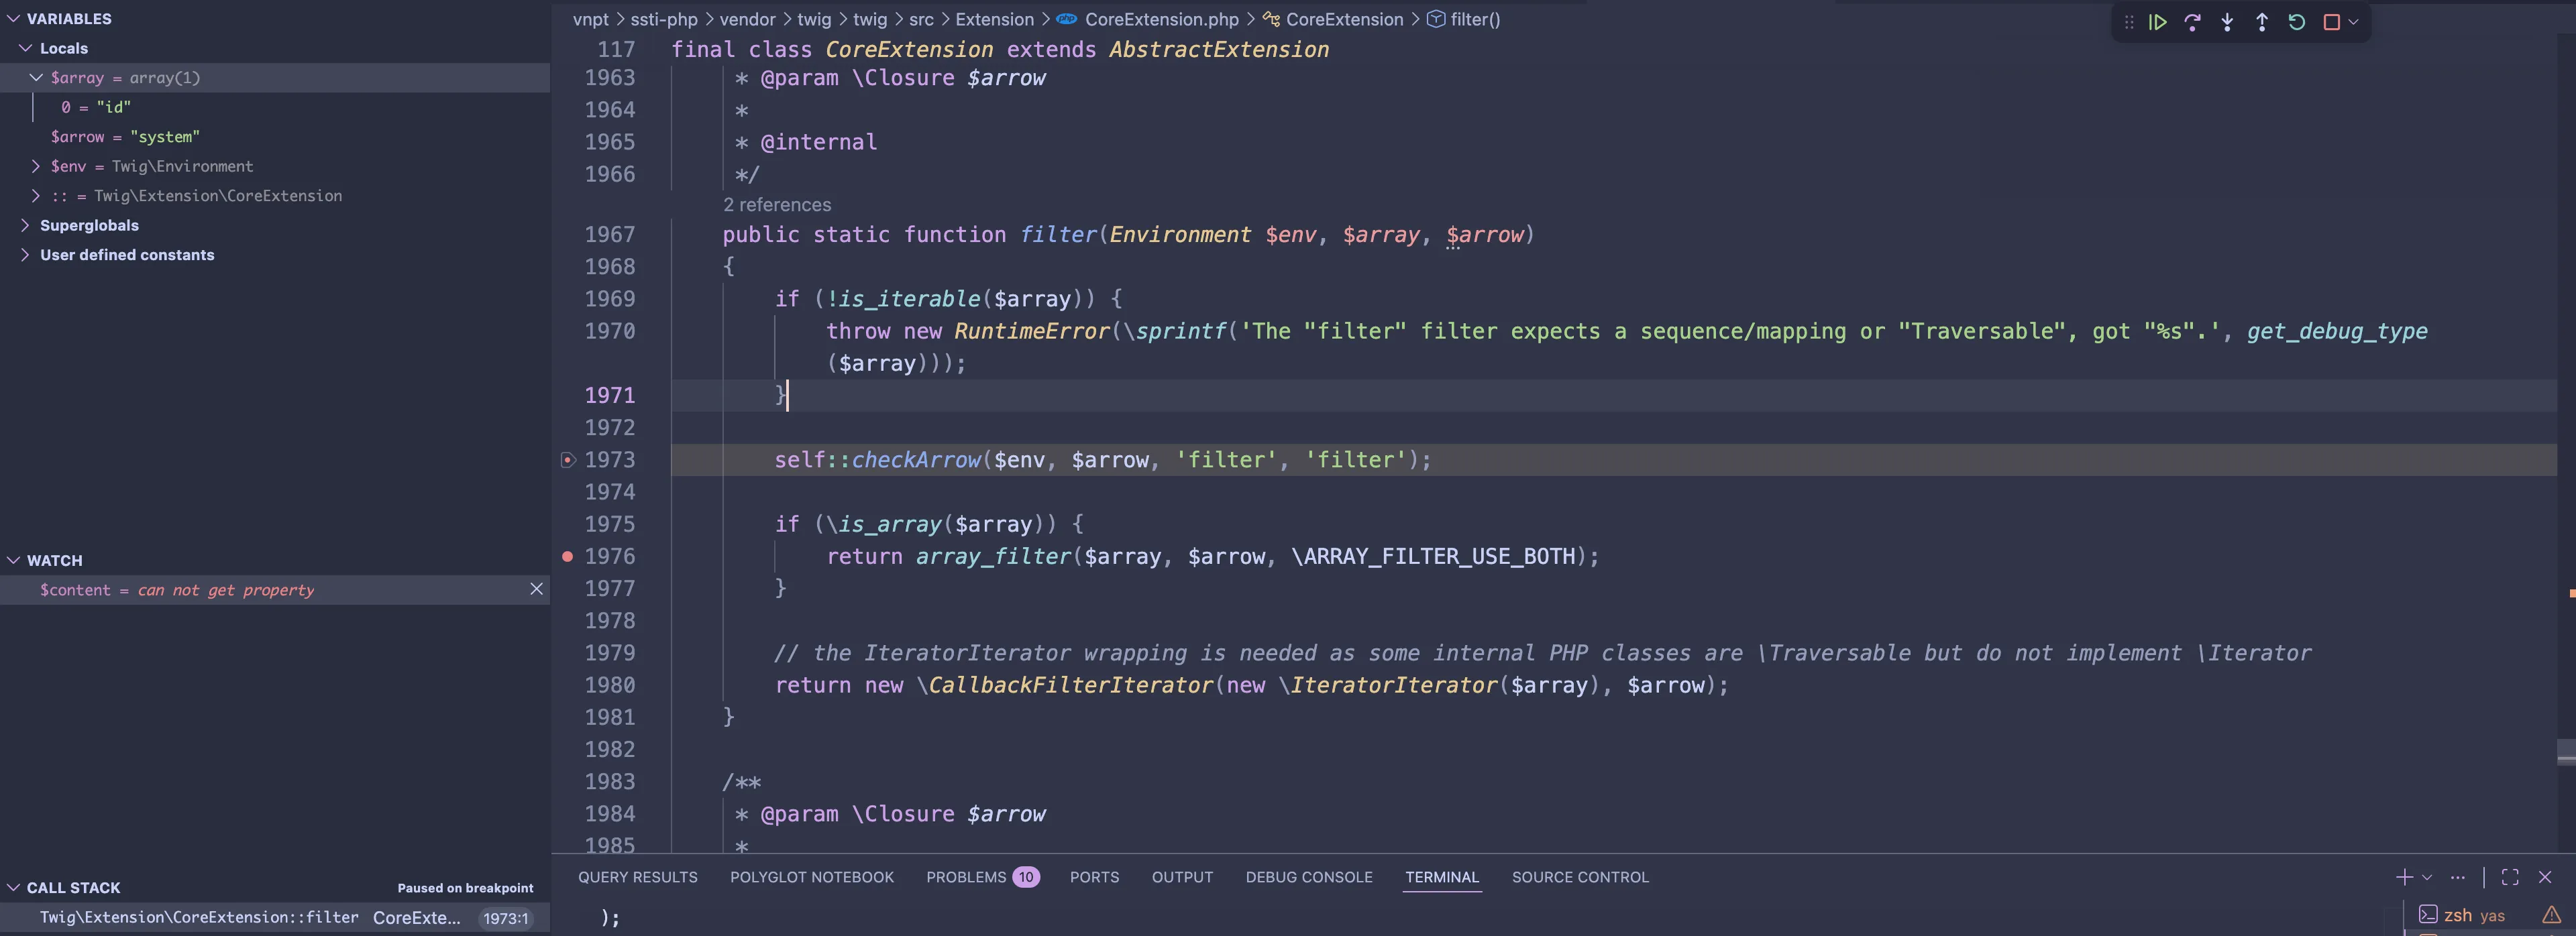The image size is (2576, 936).
Task: Close the bottom panel
Action: 2545,877
